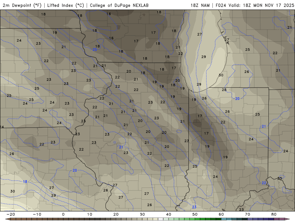Screen dimensions: 295x221
Task: Click the "10" label on the color scale
Action: click(x=90, y=214)
